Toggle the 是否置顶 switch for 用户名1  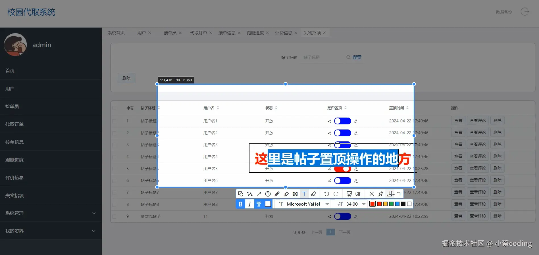coord(343,121)
